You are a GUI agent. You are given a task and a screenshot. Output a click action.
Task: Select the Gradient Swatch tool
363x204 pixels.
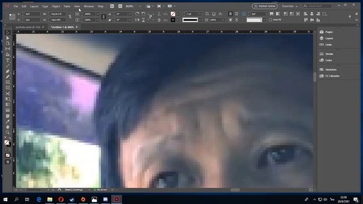pos(7,104)
